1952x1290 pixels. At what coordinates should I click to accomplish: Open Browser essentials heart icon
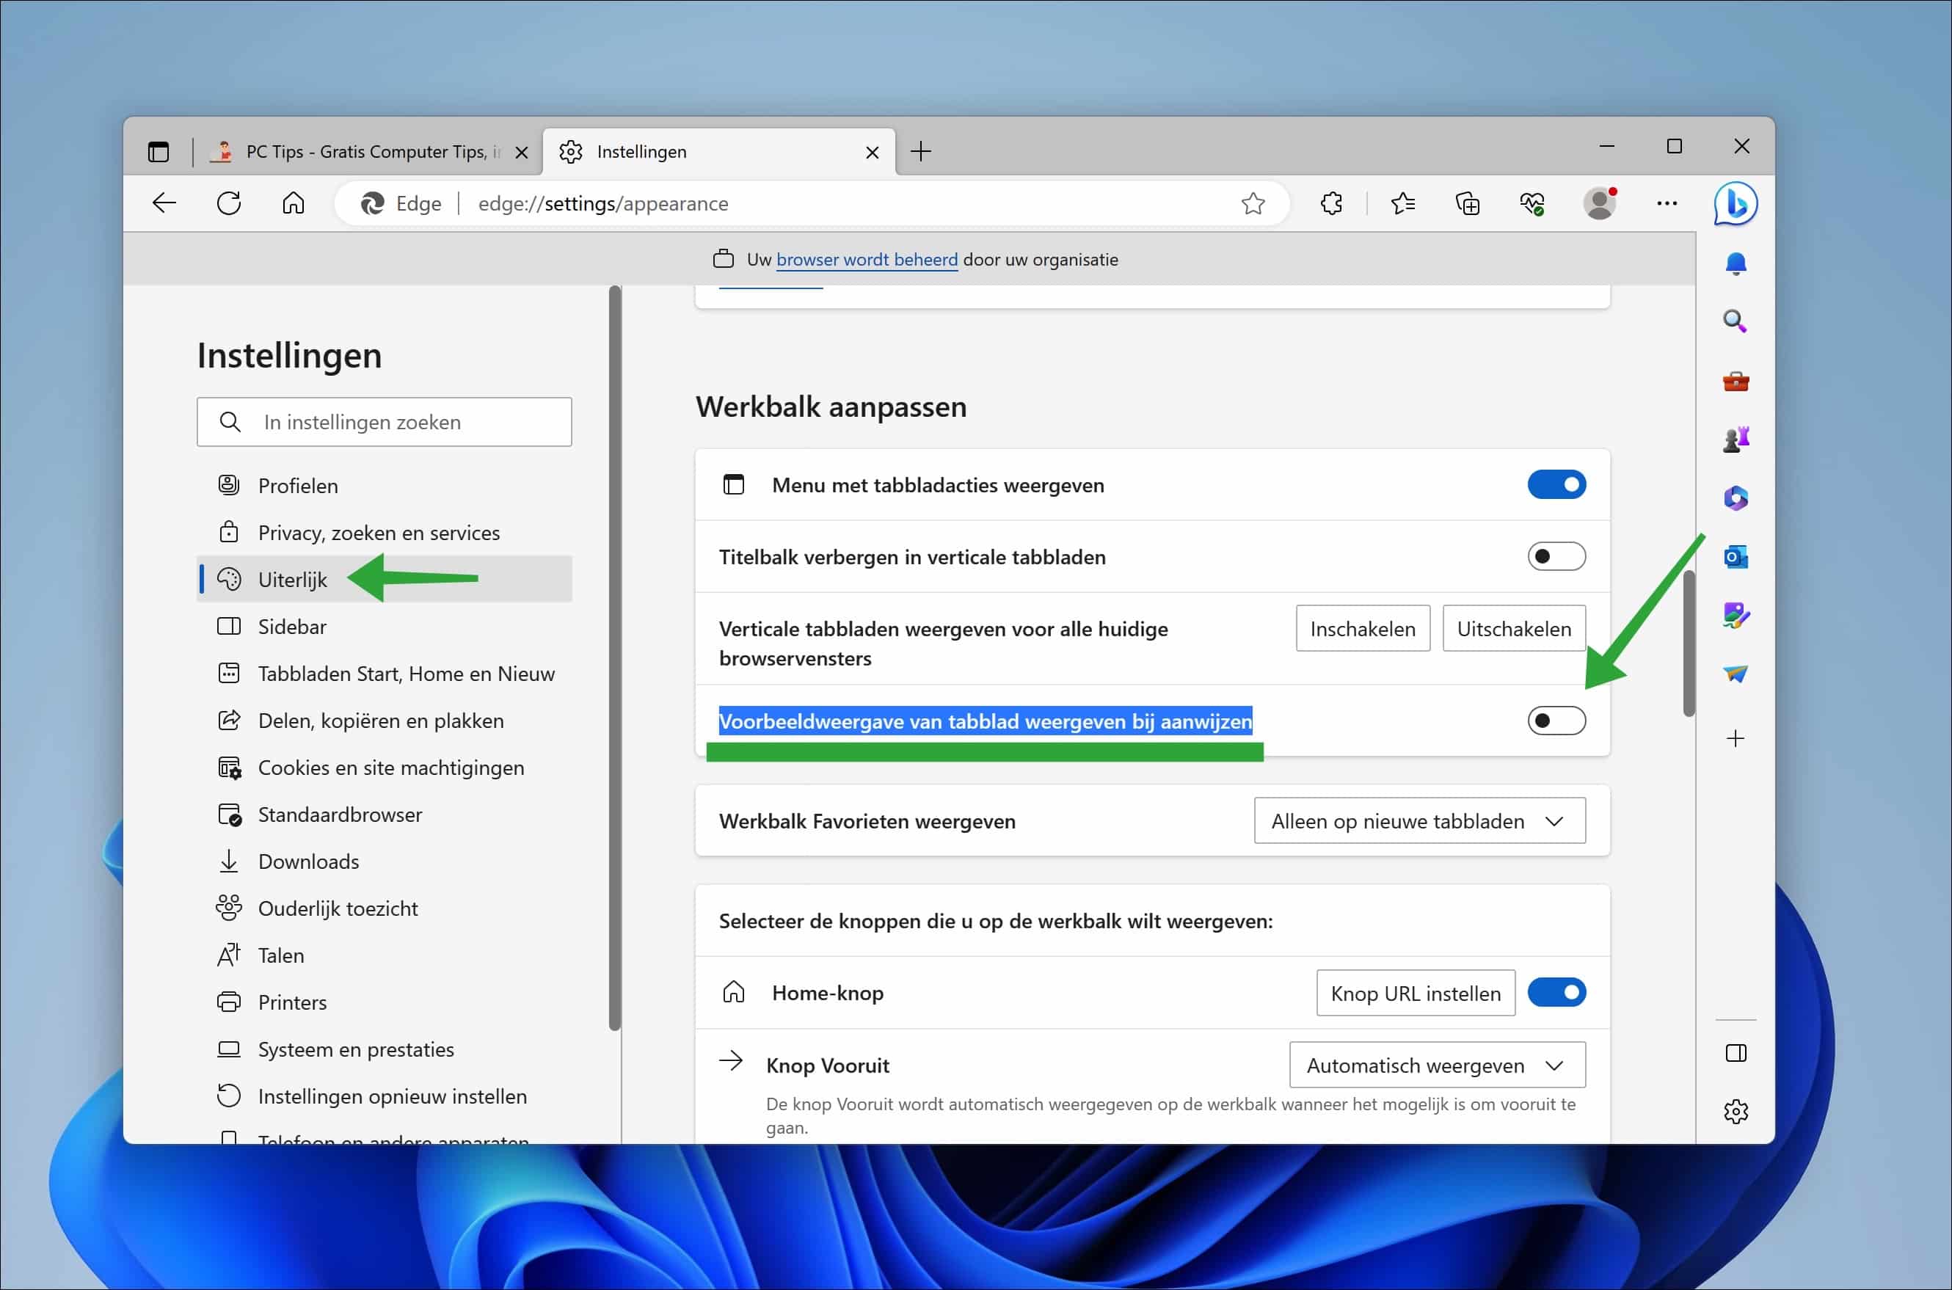tap(1531, 203)
